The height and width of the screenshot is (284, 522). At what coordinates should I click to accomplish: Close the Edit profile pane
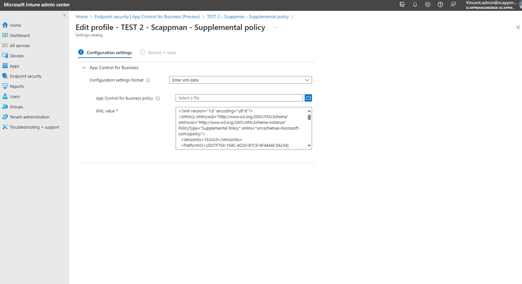point(518,28)
